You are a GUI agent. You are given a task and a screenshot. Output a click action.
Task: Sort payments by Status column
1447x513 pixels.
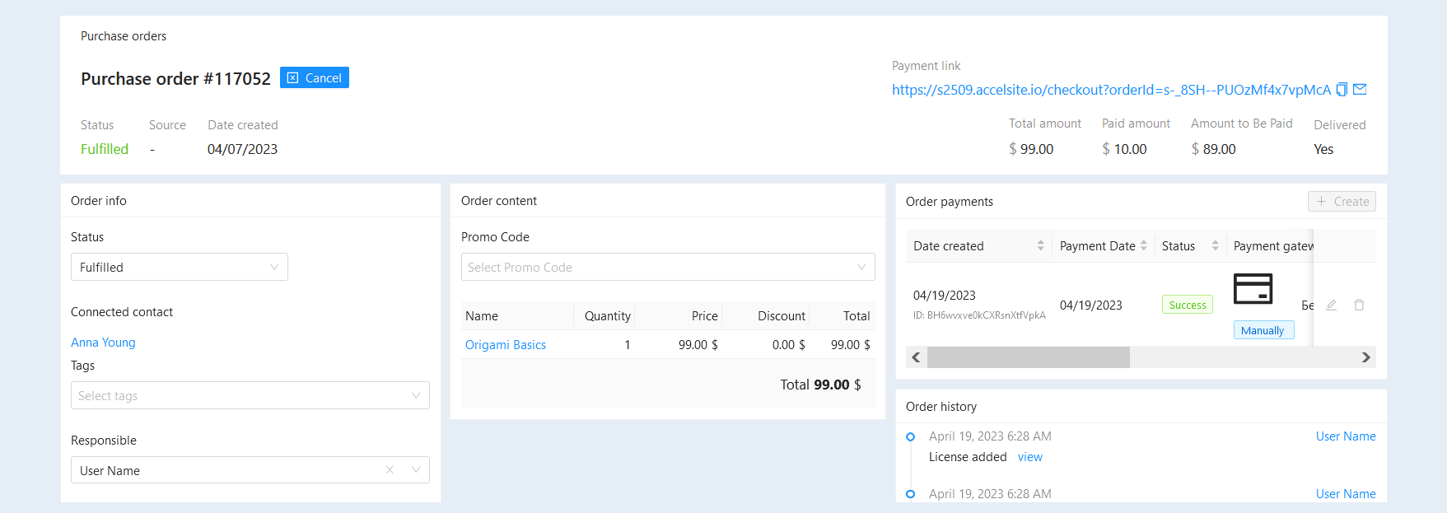tap(1215, 246)
